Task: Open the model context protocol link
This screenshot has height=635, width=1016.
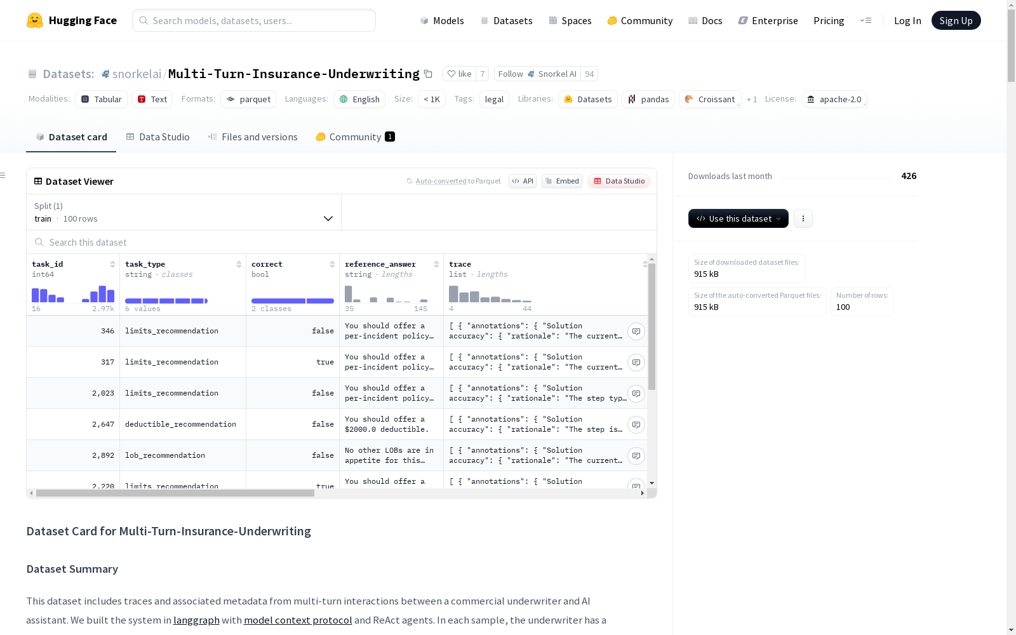Action: 298,620
